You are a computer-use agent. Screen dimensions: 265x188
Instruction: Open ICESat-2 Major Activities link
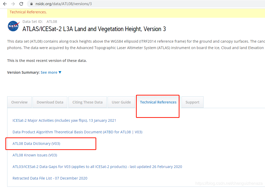64,120
